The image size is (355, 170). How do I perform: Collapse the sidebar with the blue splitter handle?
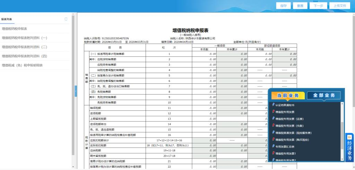76,91
